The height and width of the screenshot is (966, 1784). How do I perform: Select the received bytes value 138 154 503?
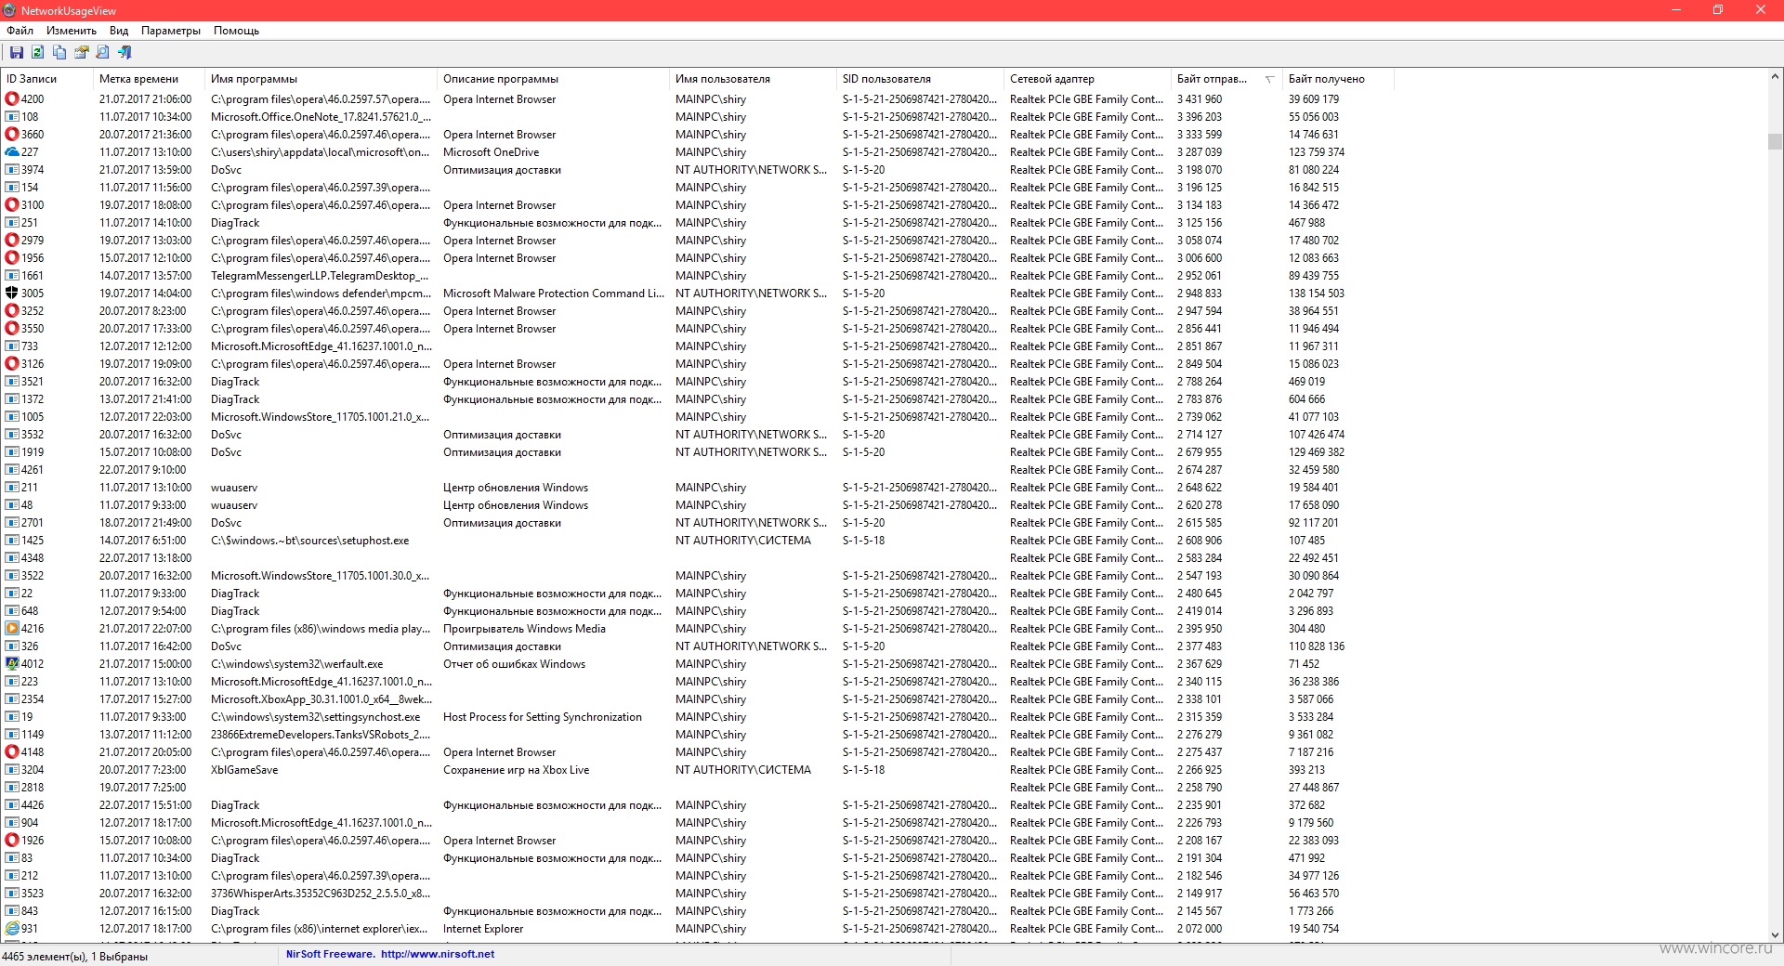1316,293
